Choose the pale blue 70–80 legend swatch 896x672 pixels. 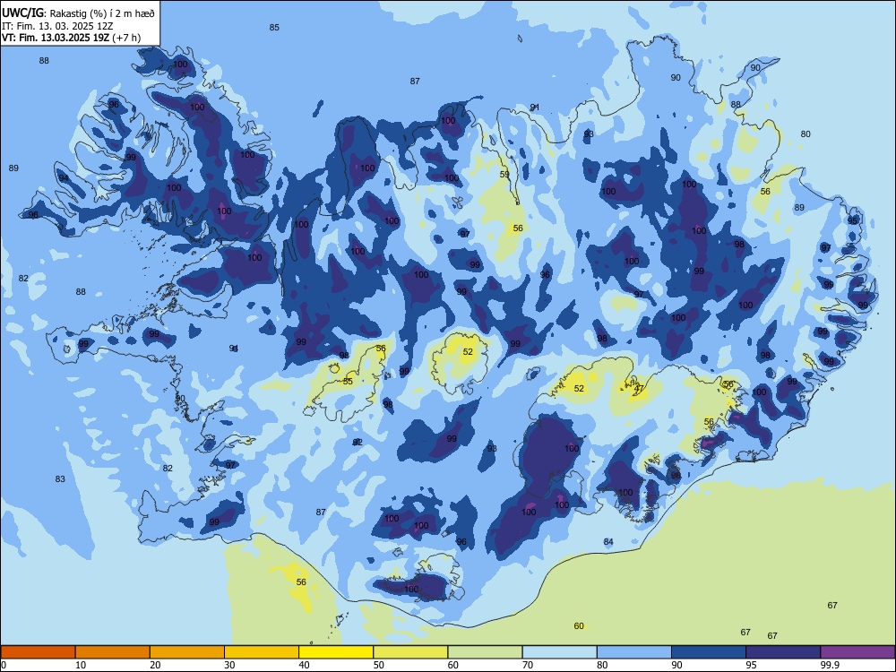[559, 652]
